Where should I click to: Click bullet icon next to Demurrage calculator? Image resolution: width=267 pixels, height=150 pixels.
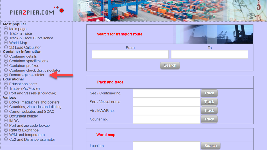[6, 75]
